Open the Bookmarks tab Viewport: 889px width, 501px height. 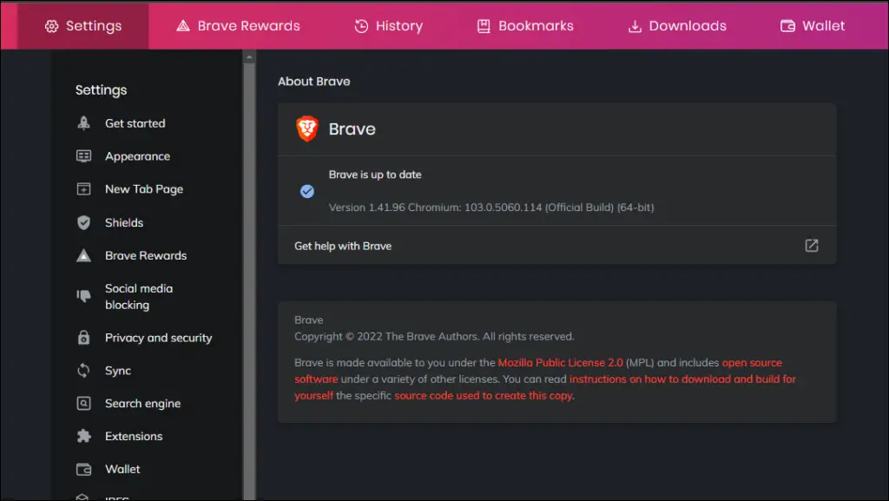pos(525,26)
